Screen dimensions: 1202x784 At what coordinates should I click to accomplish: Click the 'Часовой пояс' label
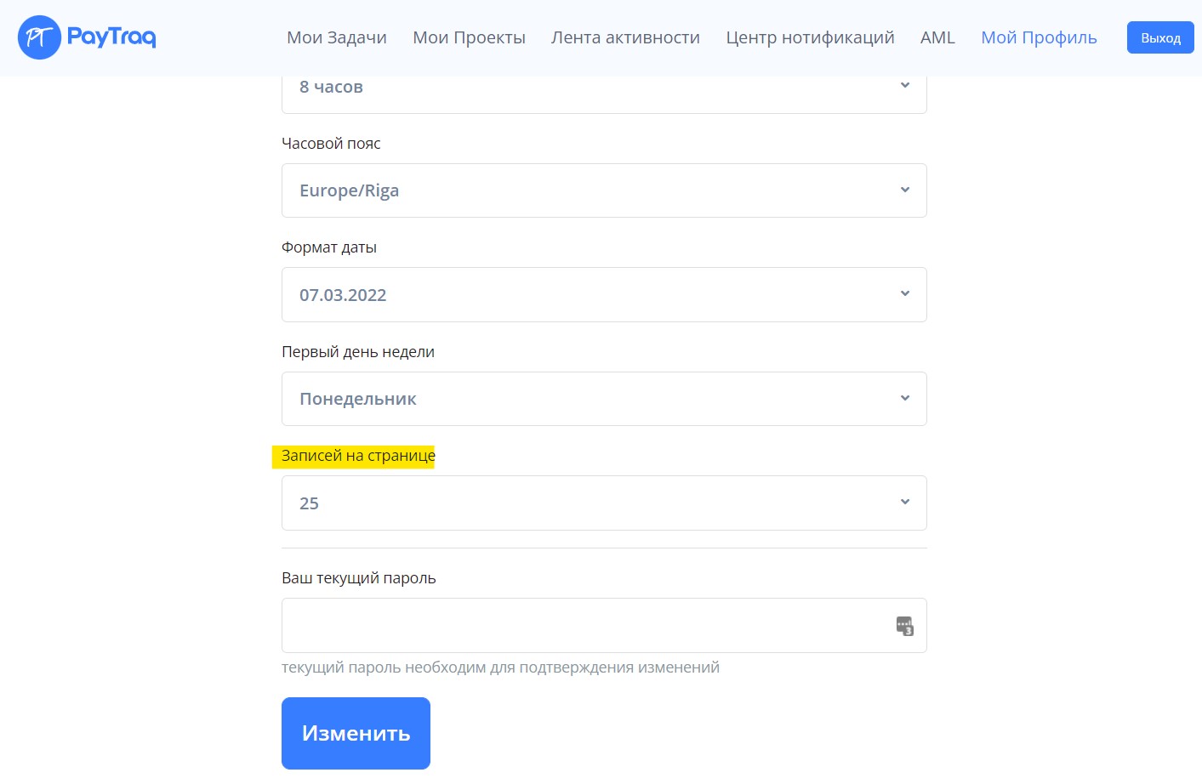[331, 144]
